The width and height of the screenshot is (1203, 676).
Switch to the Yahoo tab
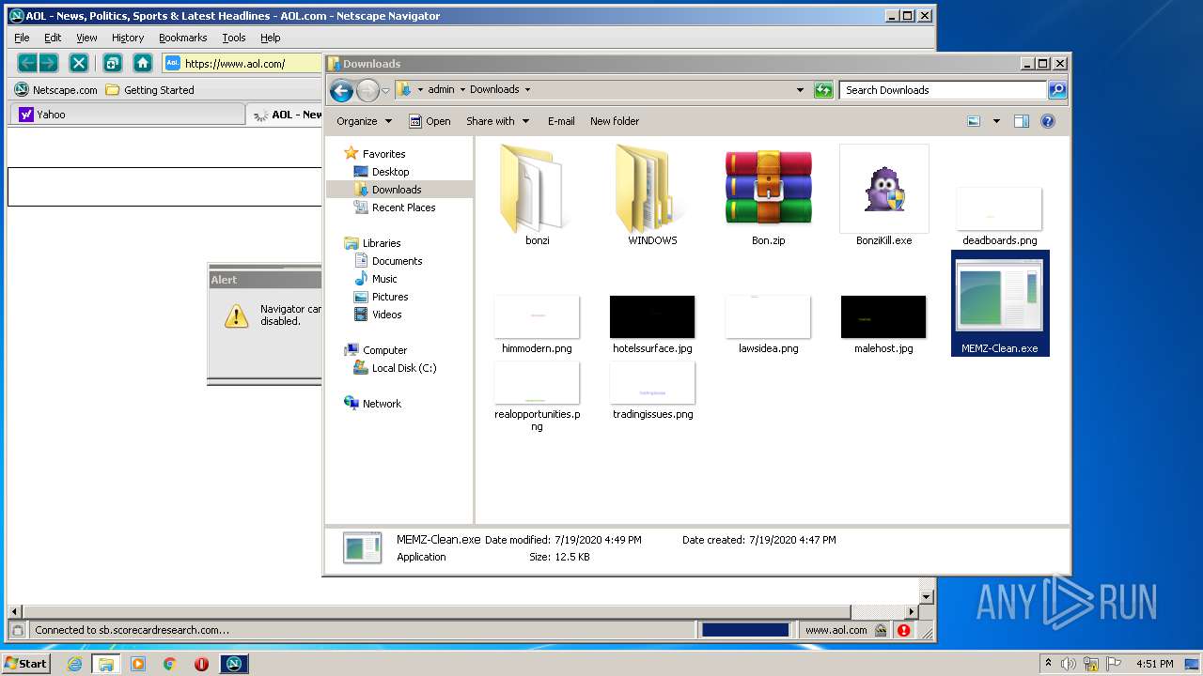[x=127, y=115]
